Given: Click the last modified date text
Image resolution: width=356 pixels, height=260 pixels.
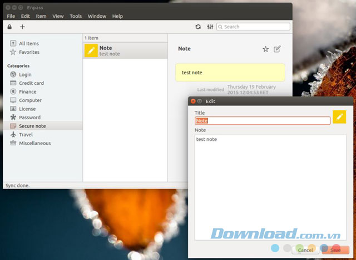Looking at the screenshot, I should click(251, 90).
